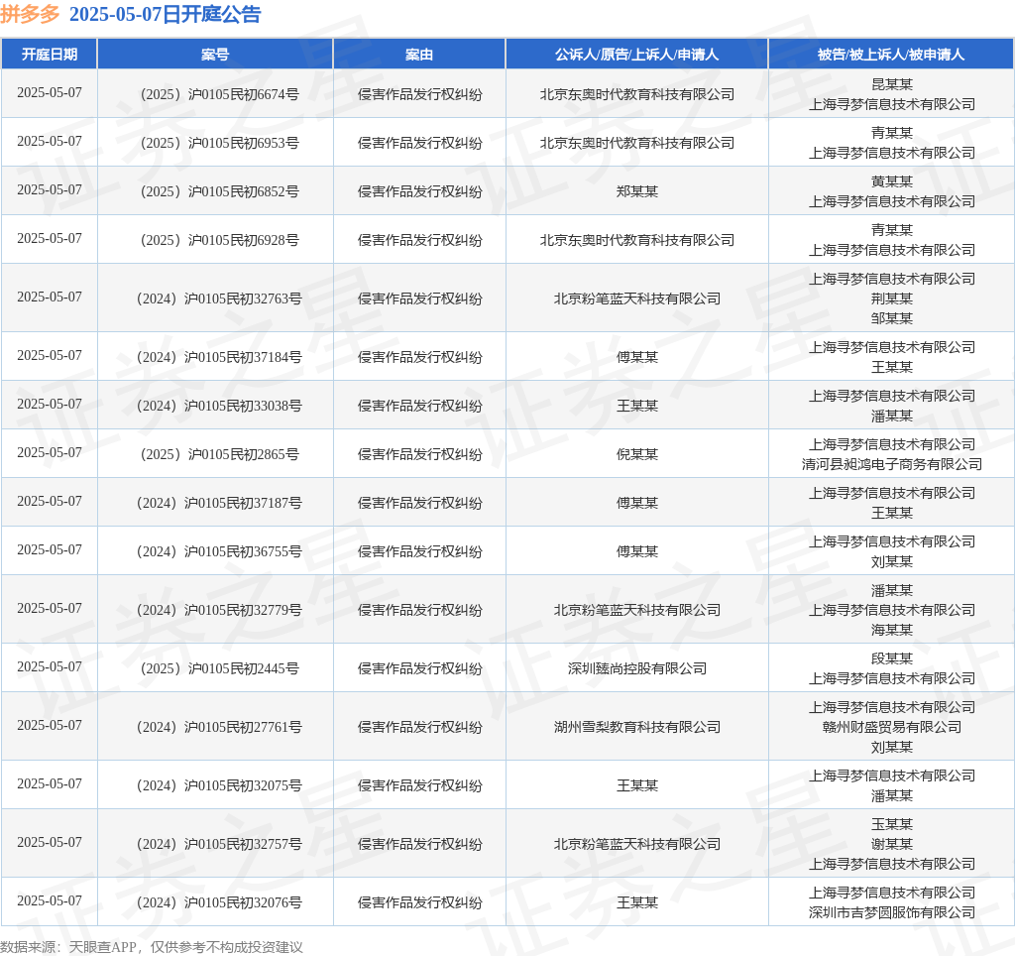
Task: Click case number 沪0105民初2865号
Action: [219, 454]
